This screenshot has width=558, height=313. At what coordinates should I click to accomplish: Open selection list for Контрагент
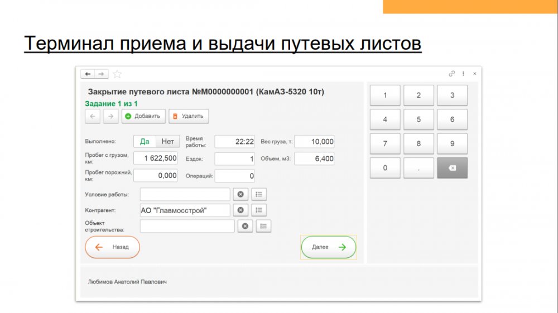tap(259, 210)
